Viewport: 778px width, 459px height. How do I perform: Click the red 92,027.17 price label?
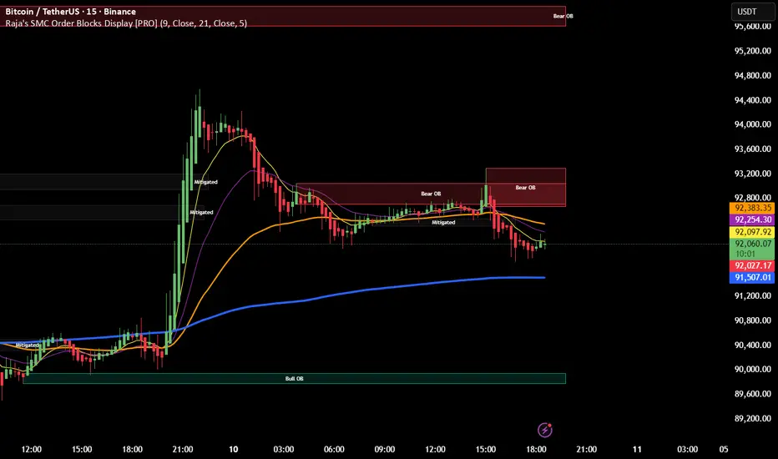[752, 266]
